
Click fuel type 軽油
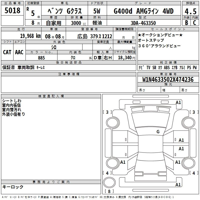point(97,23)
